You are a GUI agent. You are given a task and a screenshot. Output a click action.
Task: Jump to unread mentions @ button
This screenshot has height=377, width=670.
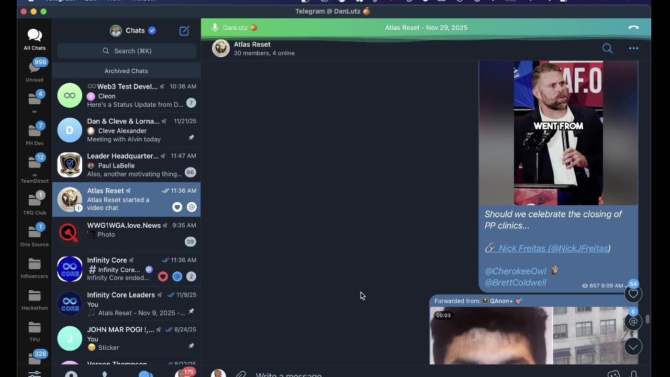tap(633, 321)
